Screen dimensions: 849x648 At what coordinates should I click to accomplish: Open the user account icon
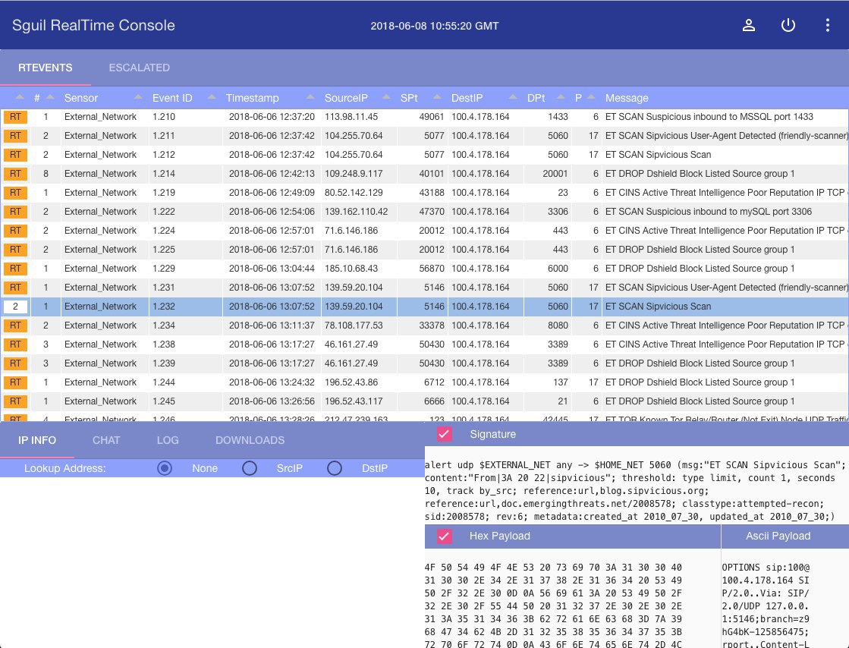[x=748, y=26]
